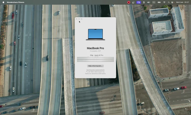The width and height of the screenshot is (191, 115).
Task: Click the Más información... button
Action: click(95, 66)
